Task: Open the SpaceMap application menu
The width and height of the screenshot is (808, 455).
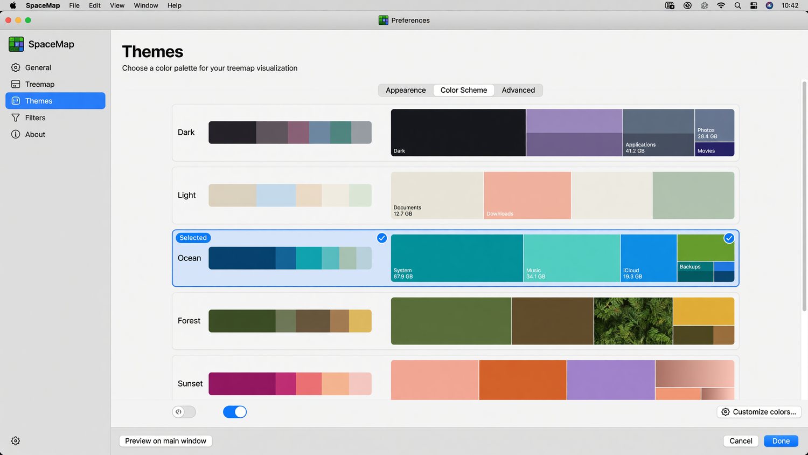Action: click(x=43, y=5)
